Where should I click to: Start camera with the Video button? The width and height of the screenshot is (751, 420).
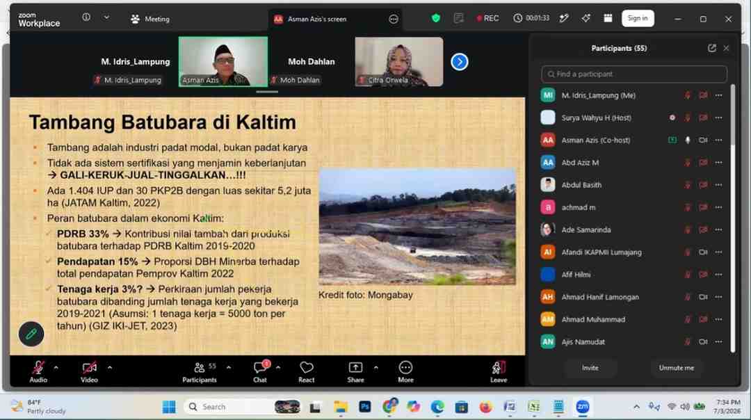(x=89, y=371)
